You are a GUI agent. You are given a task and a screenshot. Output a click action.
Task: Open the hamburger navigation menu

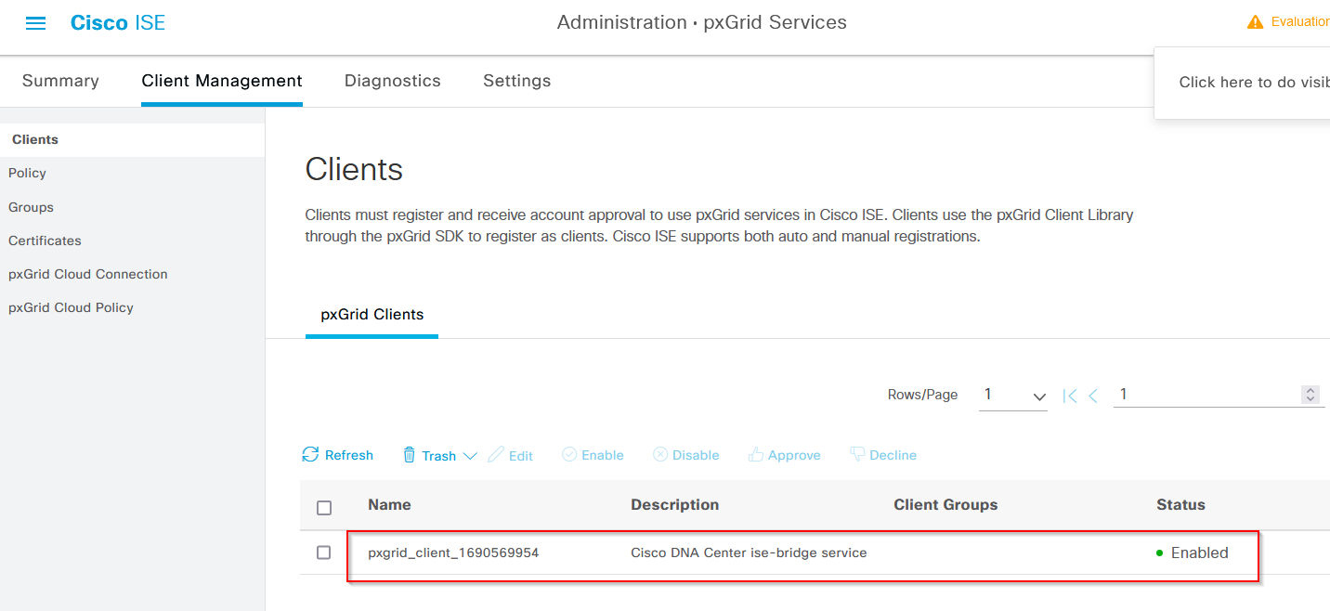point(35,23)
